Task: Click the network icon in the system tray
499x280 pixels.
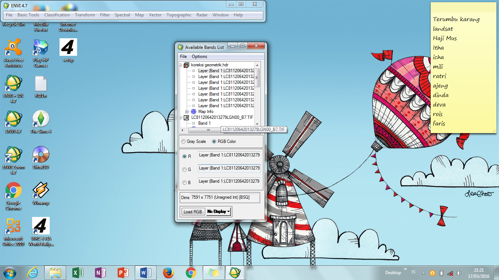Action: click(x=450, y=273)
